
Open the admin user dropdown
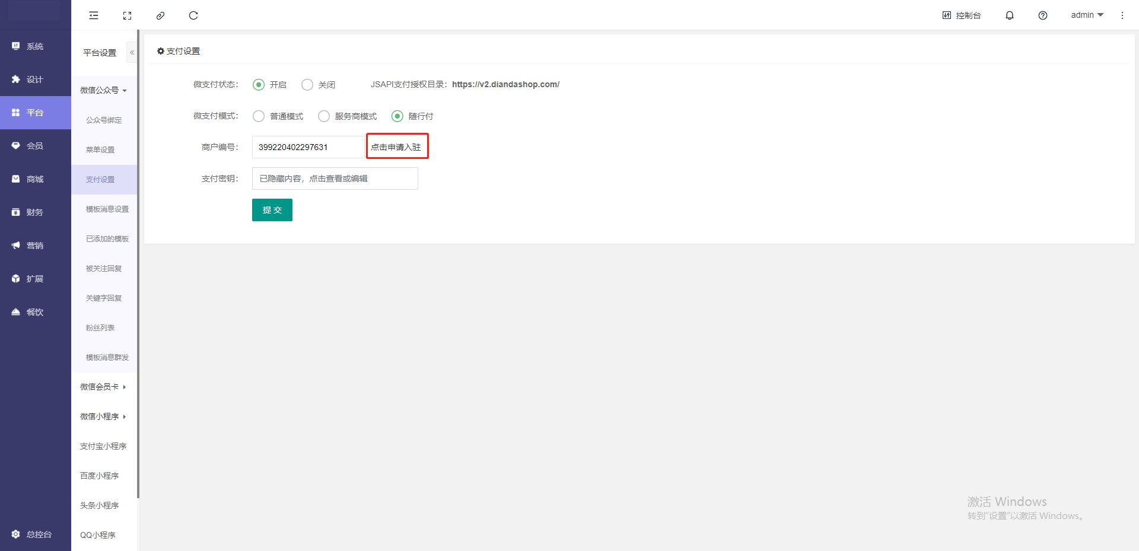pos(1086,15)
